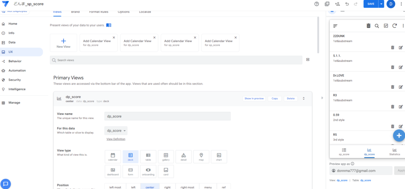Screen dimensions: 405x189
Task: Open the View Definition link
Action: (x=116, y=139)
